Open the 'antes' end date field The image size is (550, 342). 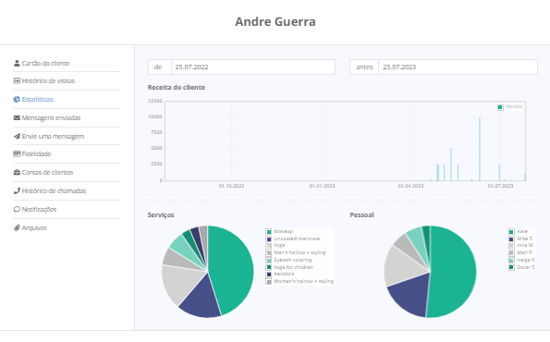(458, 67)
